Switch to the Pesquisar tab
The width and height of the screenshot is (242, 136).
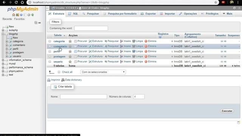[x=91, y=14]
